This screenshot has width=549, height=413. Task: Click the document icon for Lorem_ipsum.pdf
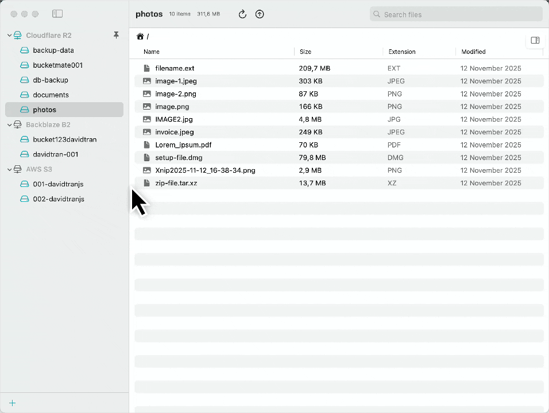point(147,145)
